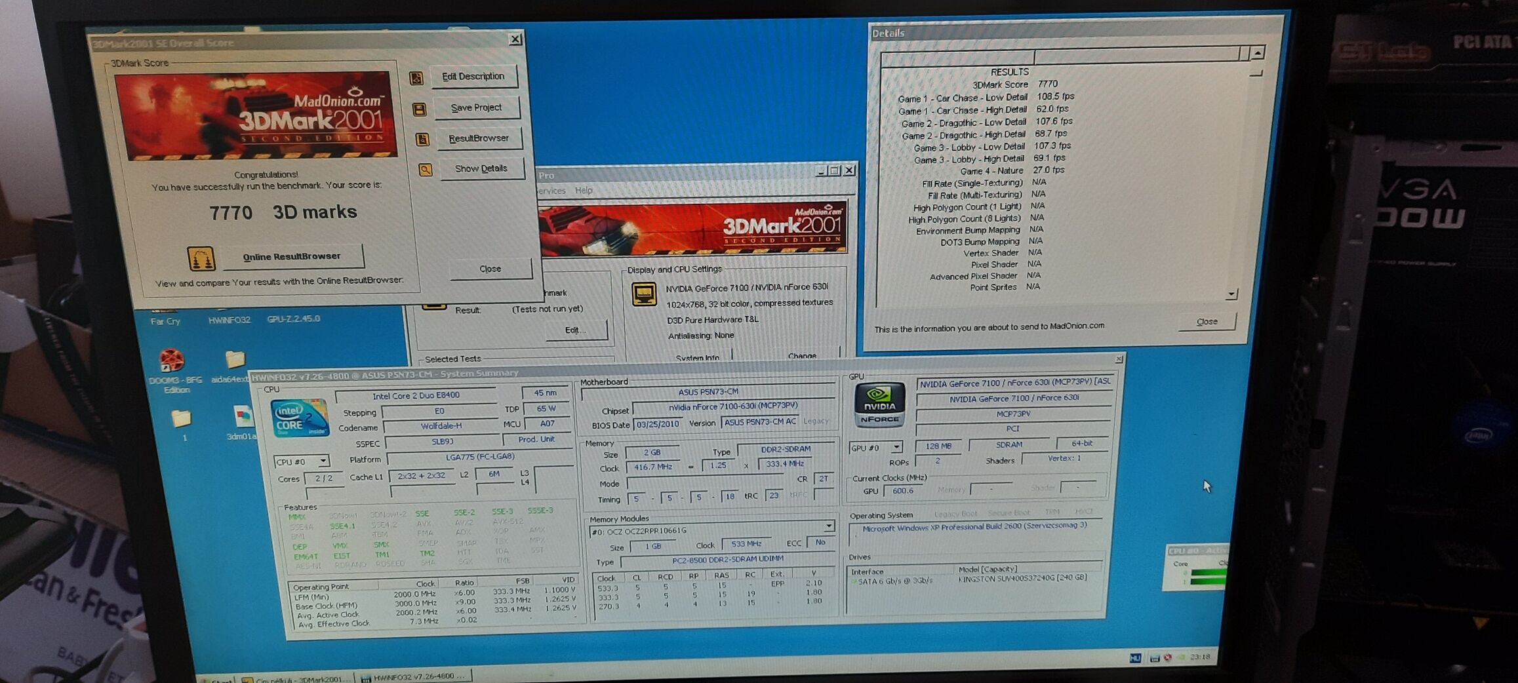Screen dimensions: 1518x683
Task: Click the 3DMark2001 Second Edition banner in score dialog
Action: pyautogui.click(x=256, y=116)
